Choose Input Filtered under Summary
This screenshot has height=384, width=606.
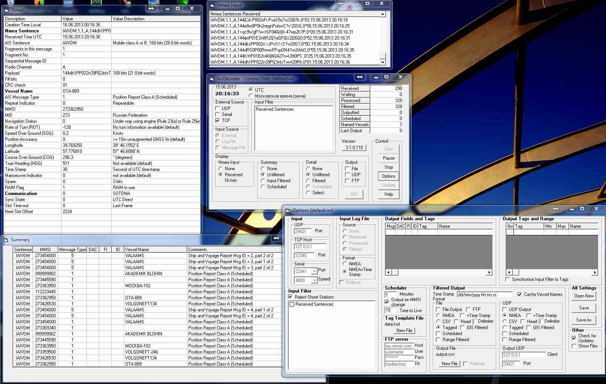(263, 181)
